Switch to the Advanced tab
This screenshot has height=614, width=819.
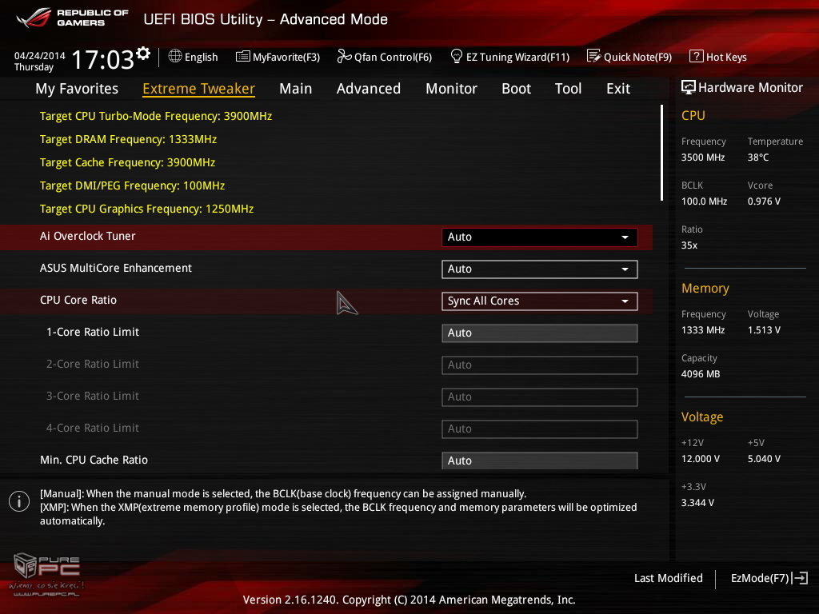click(x=368, y=89)
